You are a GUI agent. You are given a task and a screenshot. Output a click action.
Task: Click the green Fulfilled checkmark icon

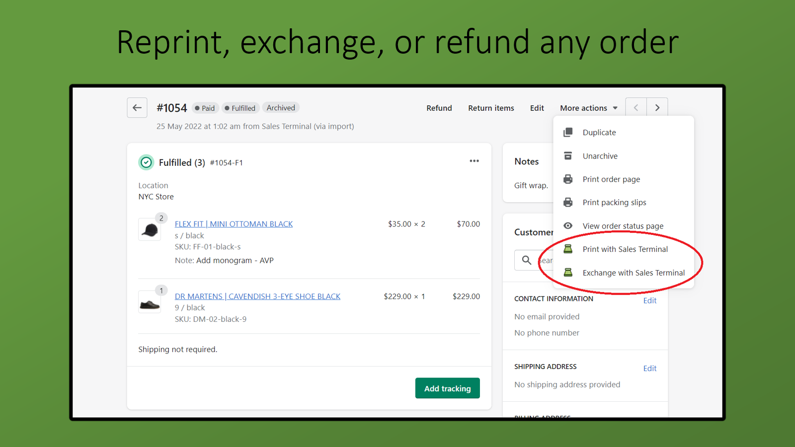146,162
